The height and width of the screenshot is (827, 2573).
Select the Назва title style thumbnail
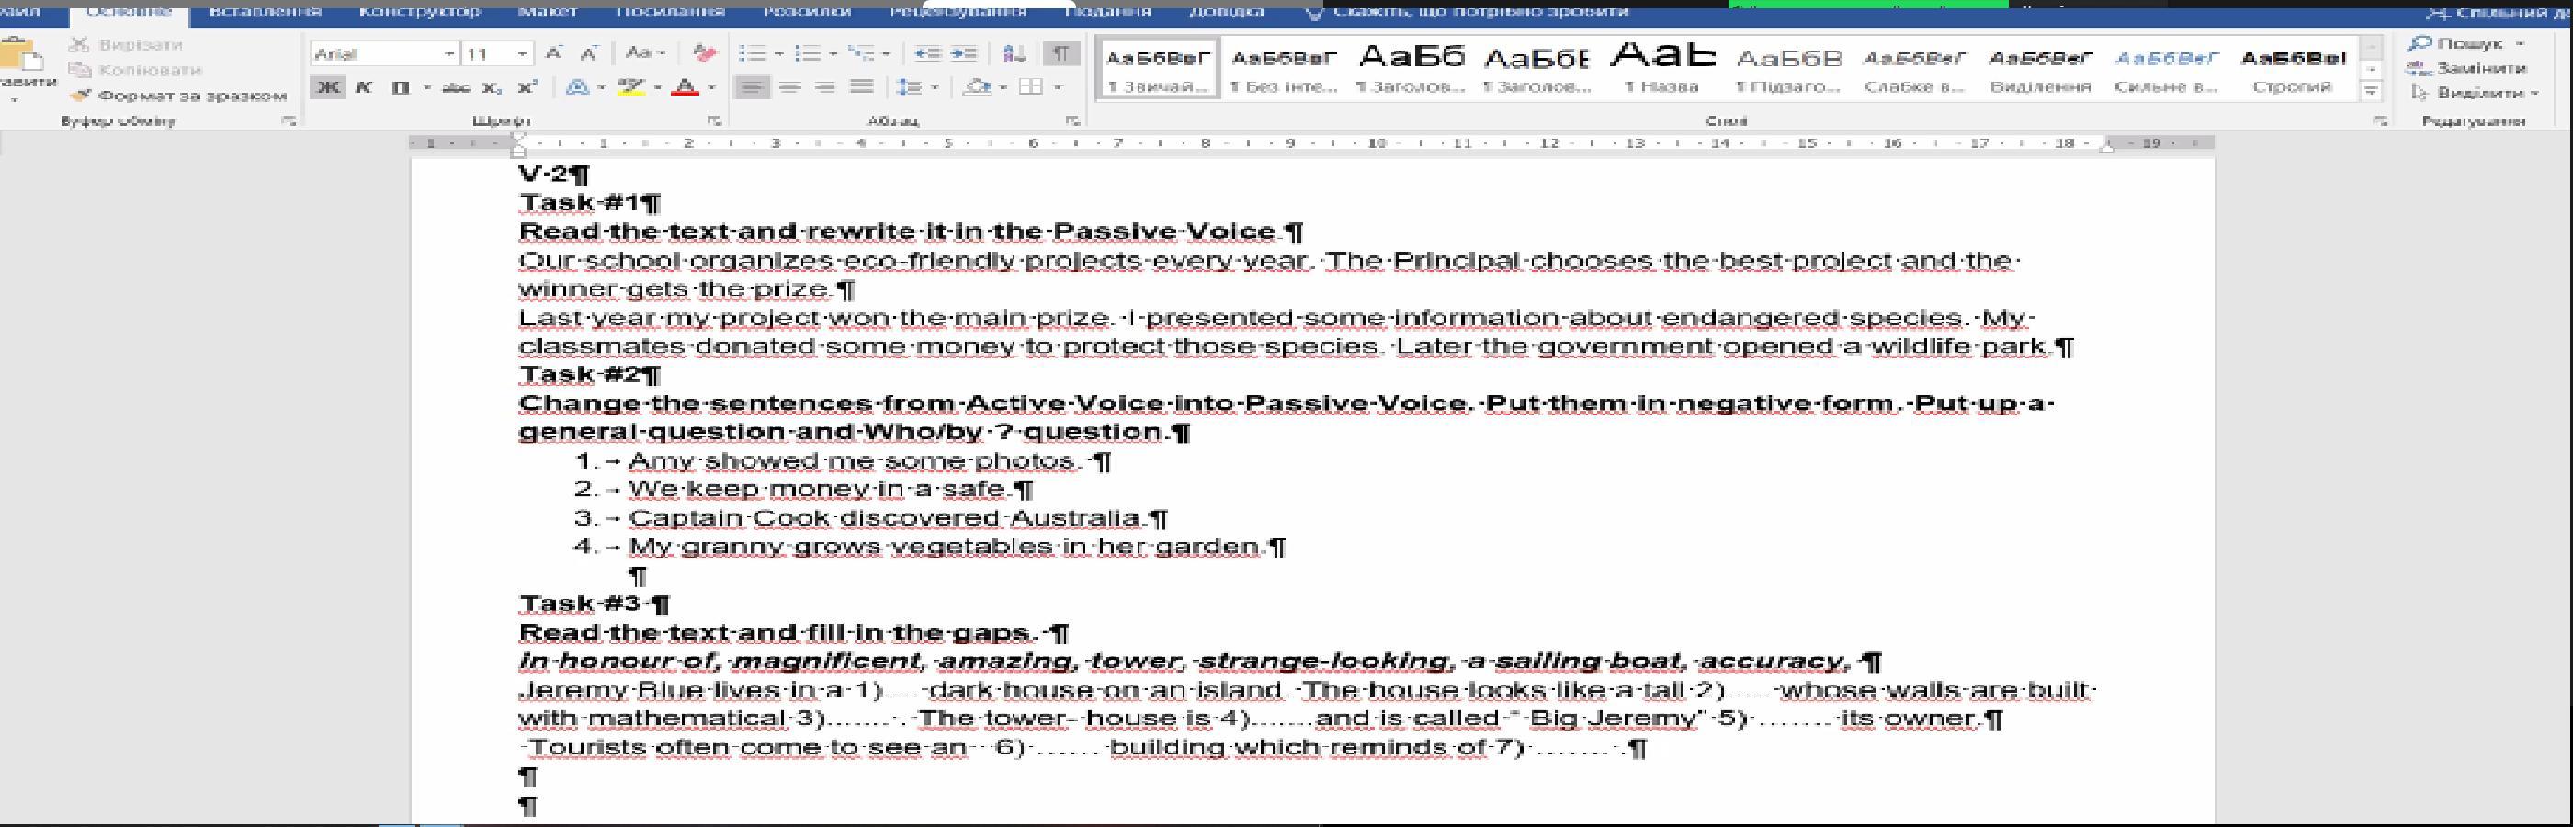1662,68
